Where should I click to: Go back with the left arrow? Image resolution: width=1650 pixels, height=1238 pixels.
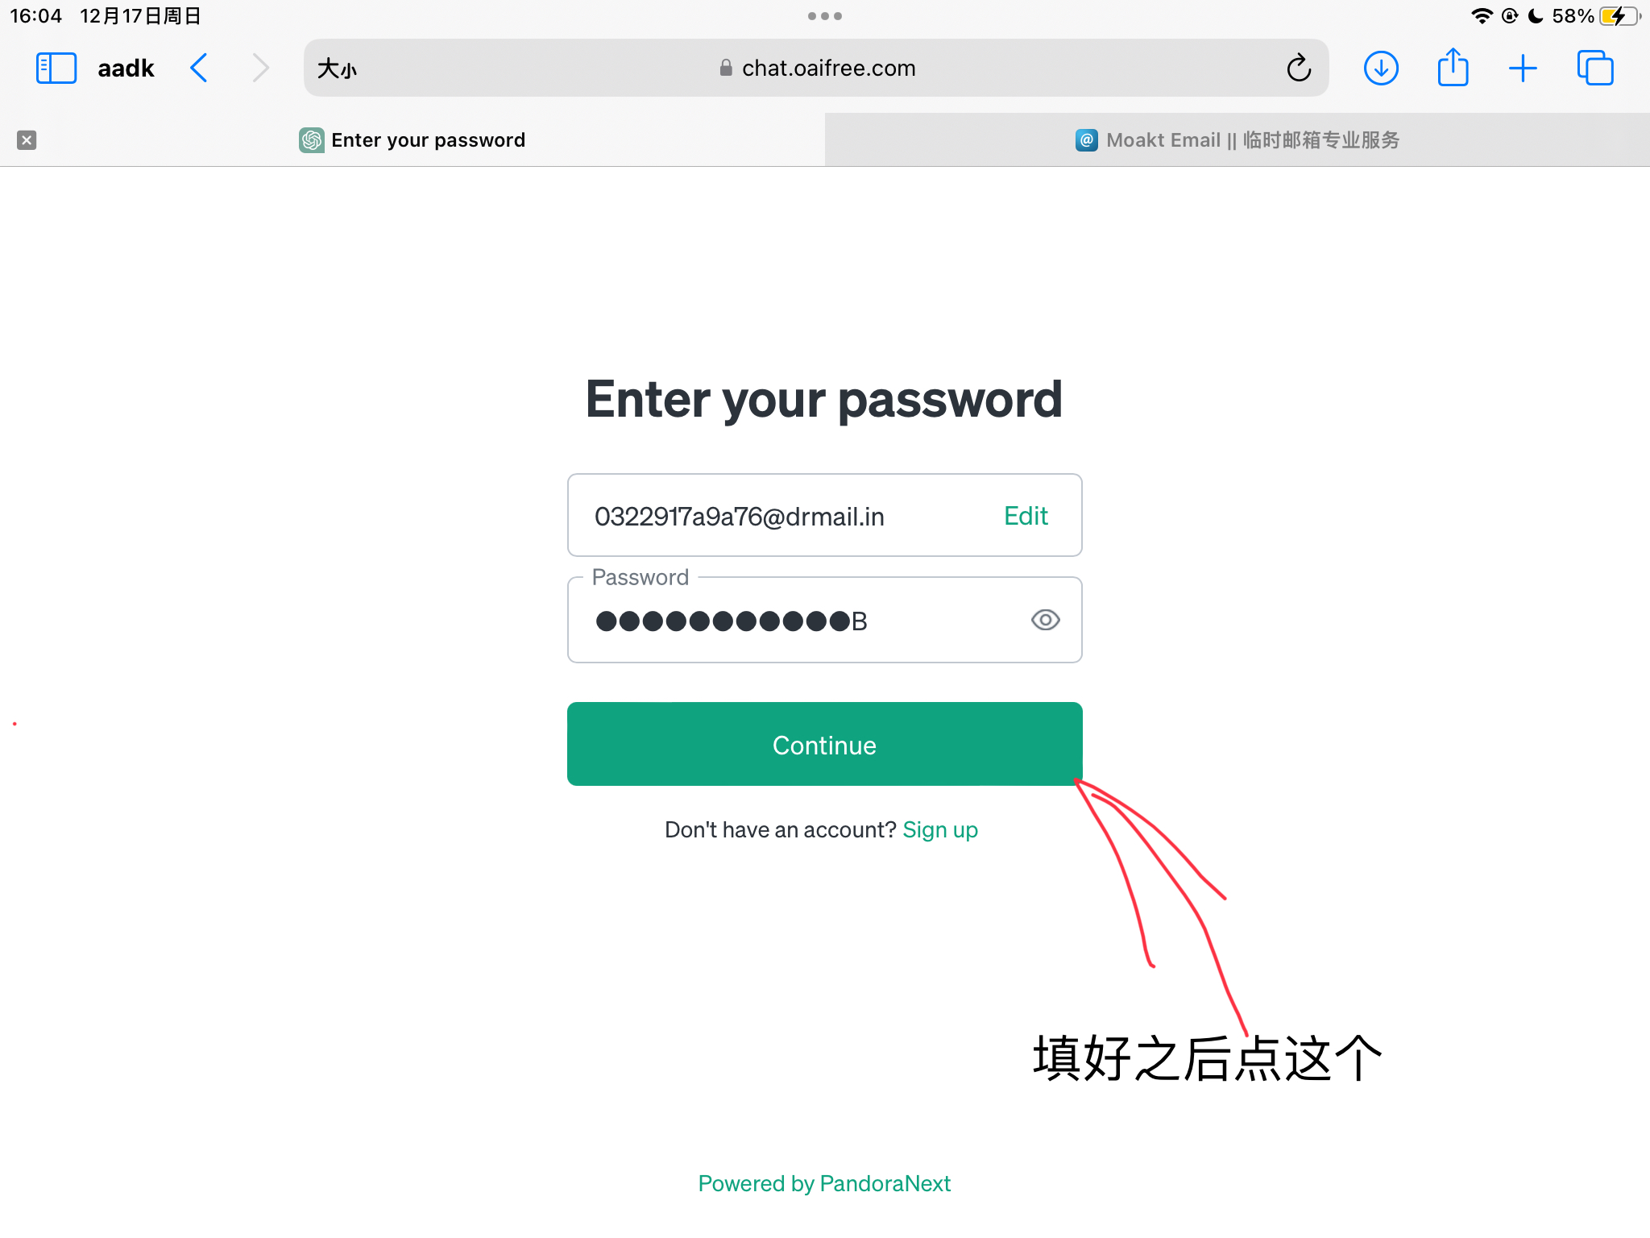coord(199,69)
